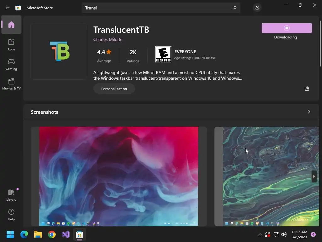Open Charles Milette publisher link
The height and width of the screenshot is (242, 322).
(x=108, y=39)
